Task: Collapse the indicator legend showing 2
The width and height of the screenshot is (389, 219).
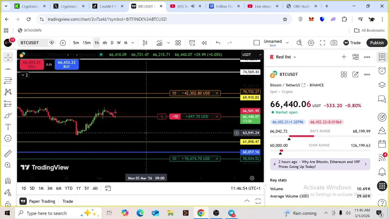Action: [24, 75]
